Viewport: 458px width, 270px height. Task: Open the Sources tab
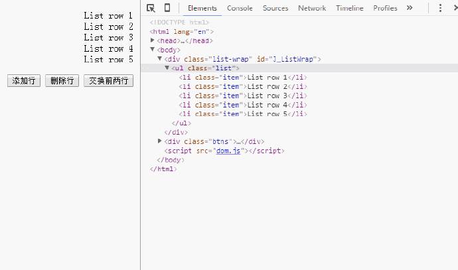pos(275,8)
